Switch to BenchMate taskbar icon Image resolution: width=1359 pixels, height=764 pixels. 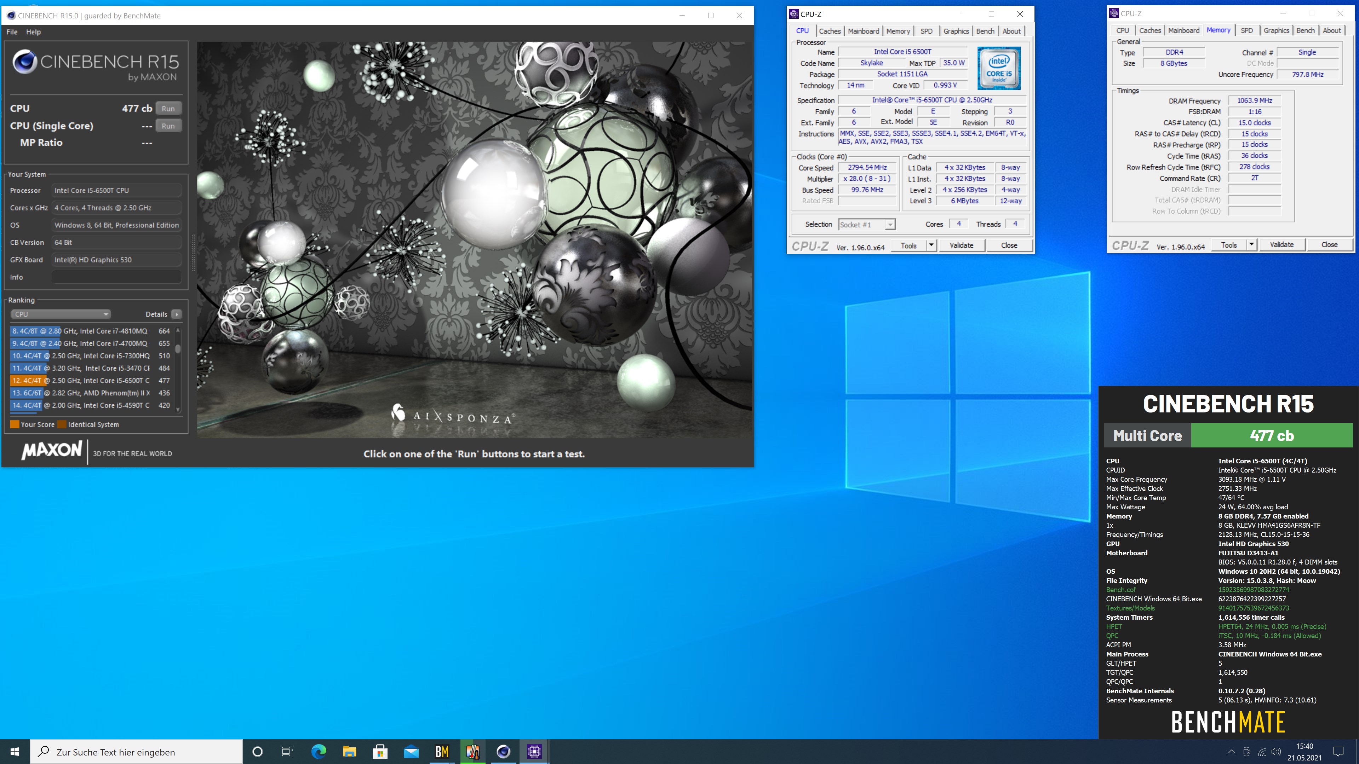[x=442, y=751]
